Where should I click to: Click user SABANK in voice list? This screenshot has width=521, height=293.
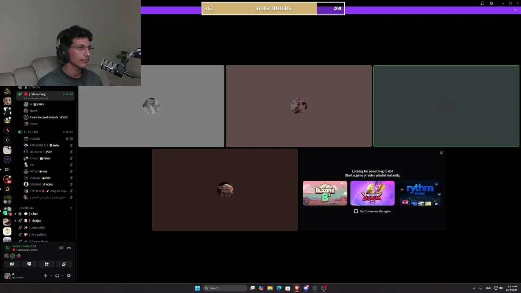(x=48, y=184)
